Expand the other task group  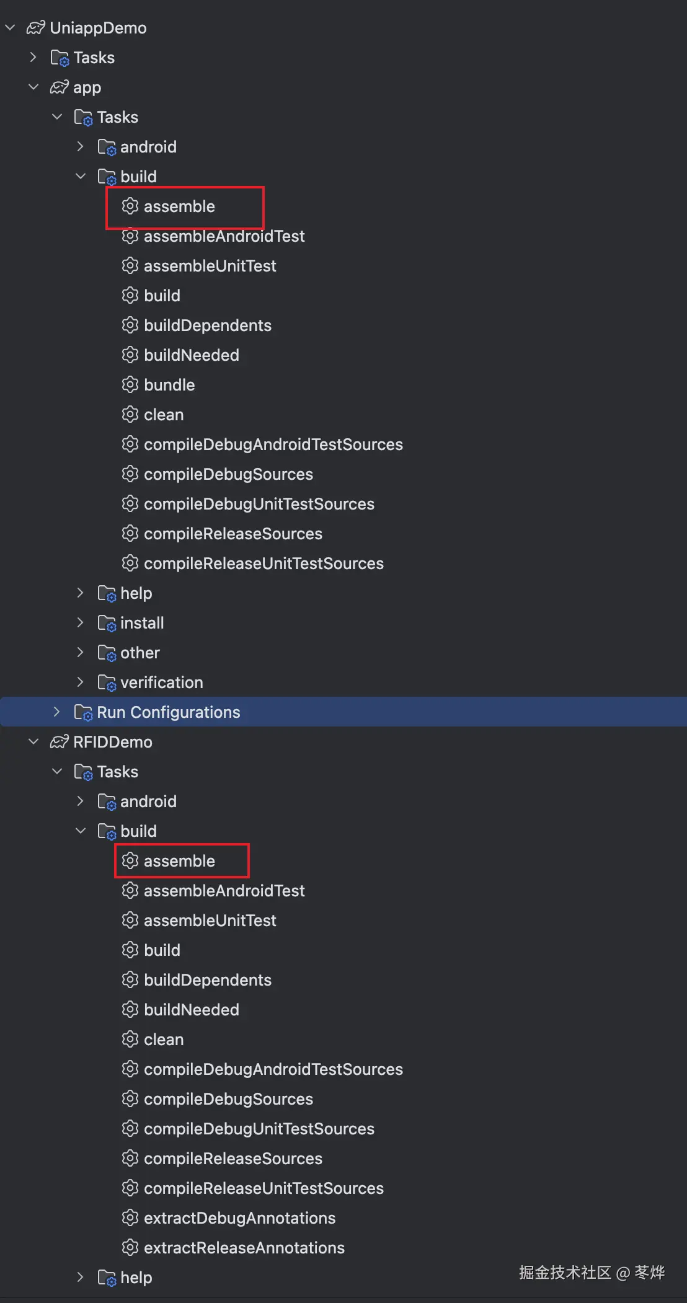coord(80,653)
